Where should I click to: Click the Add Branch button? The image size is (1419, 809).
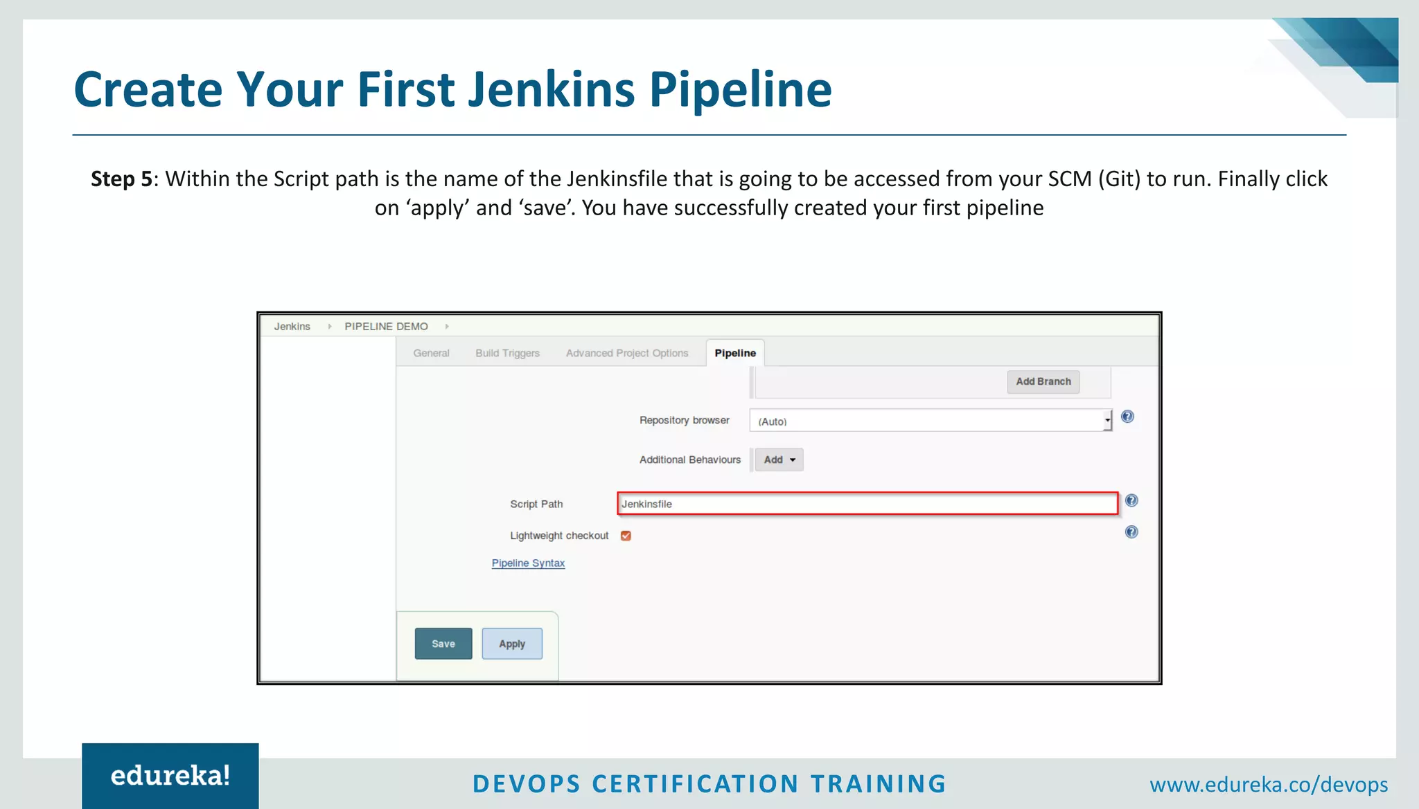[x=1043, y=381]
